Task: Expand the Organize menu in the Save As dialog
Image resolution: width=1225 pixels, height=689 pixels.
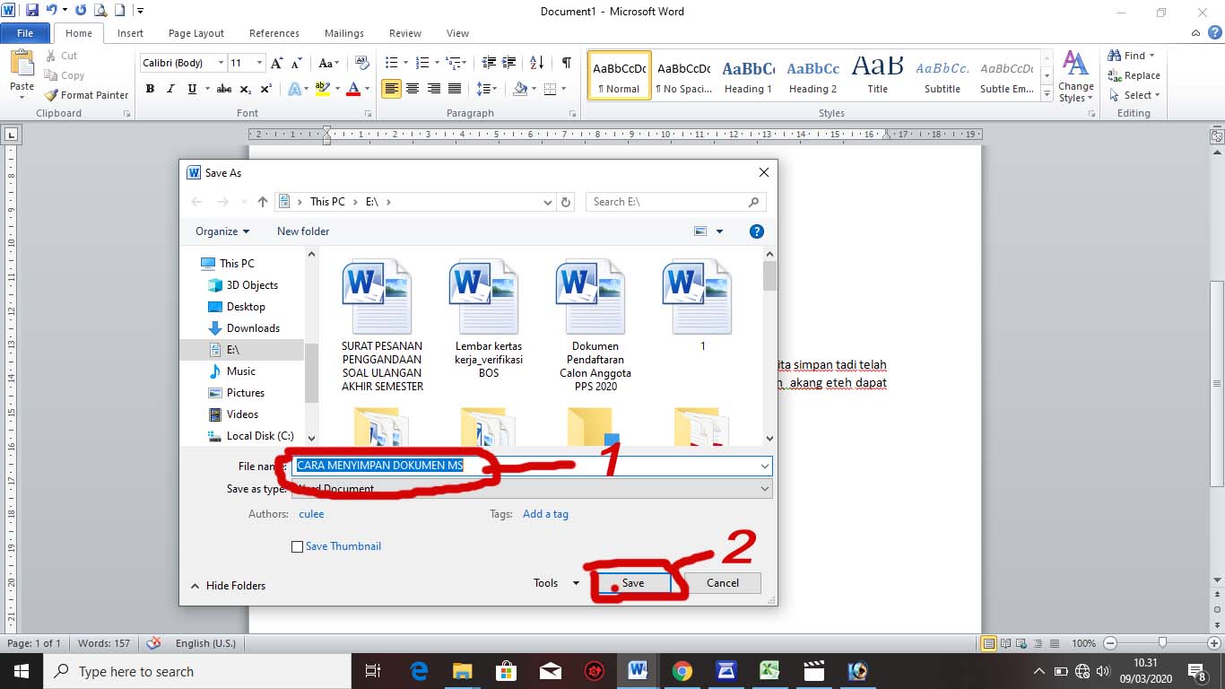Action: click(222, 231)
